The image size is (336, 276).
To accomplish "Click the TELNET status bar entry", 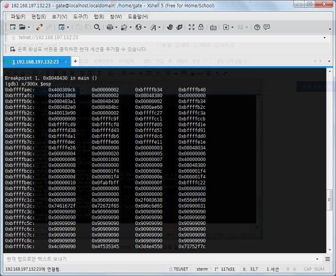I will click(x=179, y=269).
